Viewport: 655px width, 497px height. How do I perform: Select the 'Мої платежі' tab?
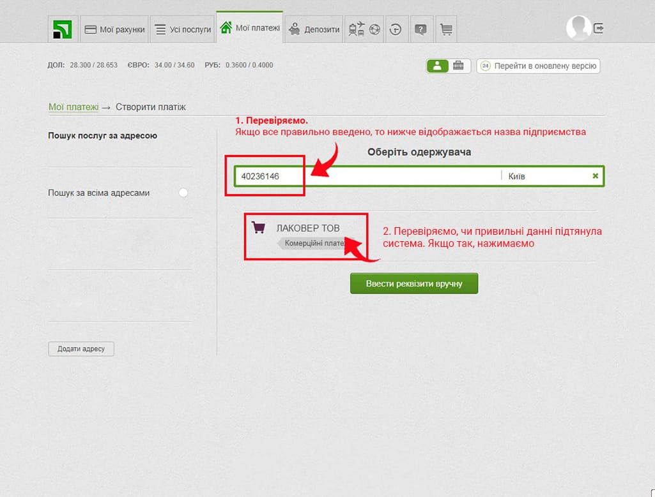click(x=250, y=28)
